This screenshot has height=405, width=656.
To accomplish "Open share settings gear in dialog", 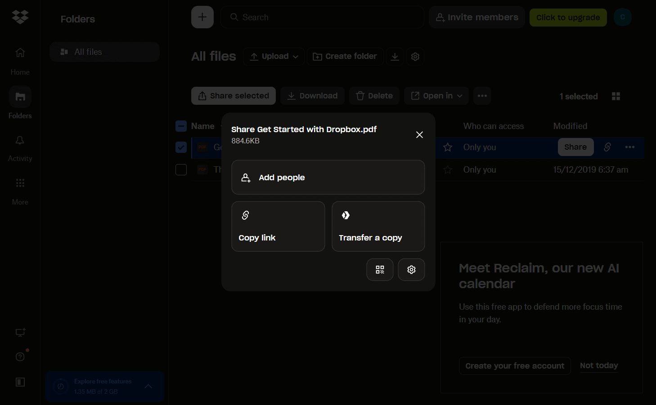I will click(x=411, y=270).
